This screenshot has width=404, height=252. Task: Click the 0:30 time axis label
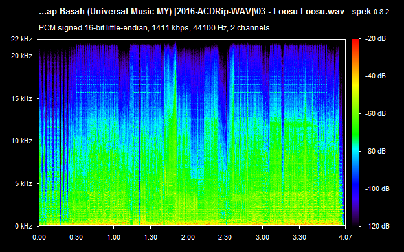[76, 237]
